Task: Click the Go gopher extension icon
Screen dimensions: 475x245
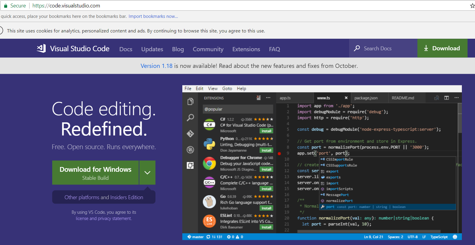Action: click(x=209, y=202)
